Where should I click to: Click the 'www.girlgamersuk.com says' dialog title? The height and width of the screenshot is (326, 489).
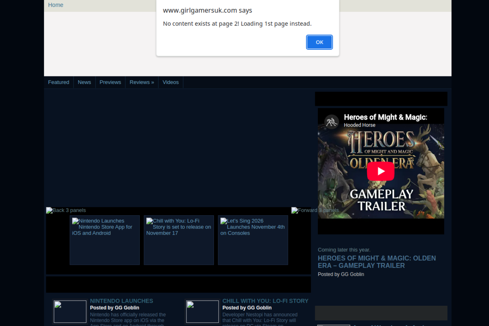point(207,10)
